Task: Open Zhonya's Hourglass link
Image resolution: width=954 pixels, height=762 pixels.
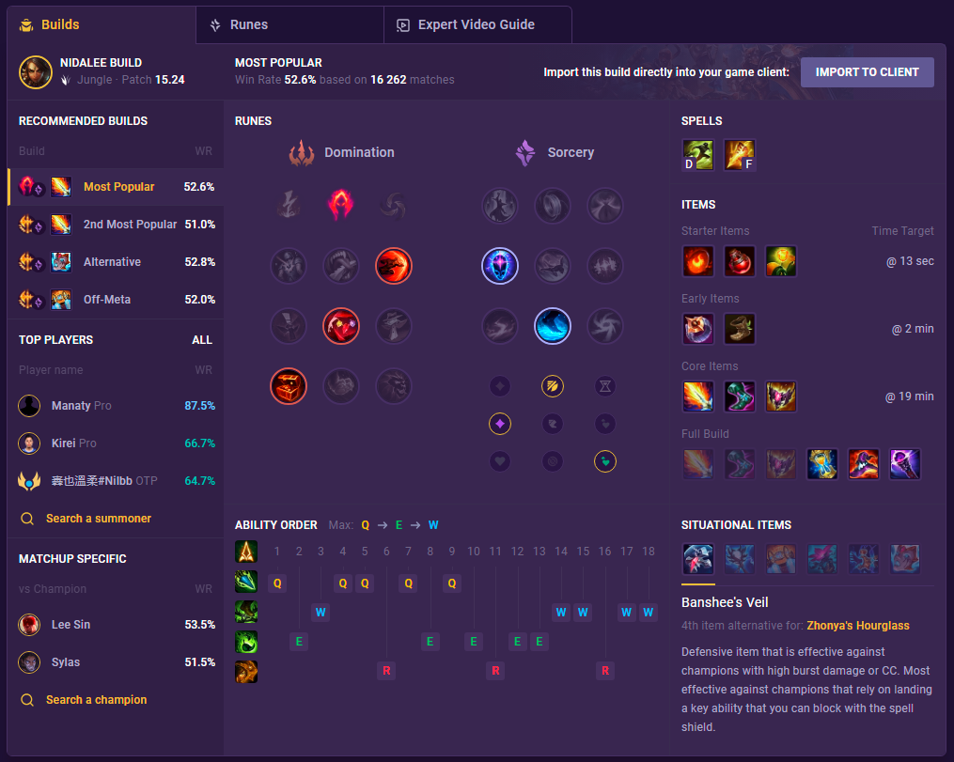Action: pyautogui.click(x=858, y=625)
